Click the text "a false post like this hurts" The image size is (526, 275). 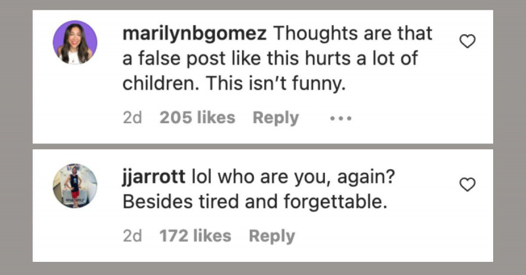coord(237,59)
